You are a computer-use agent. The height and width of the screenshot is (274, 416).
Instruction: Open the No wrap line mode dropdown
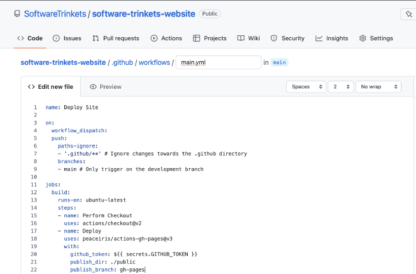pyautogui.click(x=378, y=87)
